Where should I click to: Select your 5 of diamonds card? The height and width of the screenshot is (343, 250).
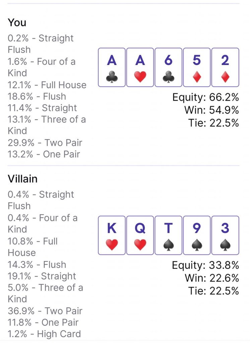[197, 67]
